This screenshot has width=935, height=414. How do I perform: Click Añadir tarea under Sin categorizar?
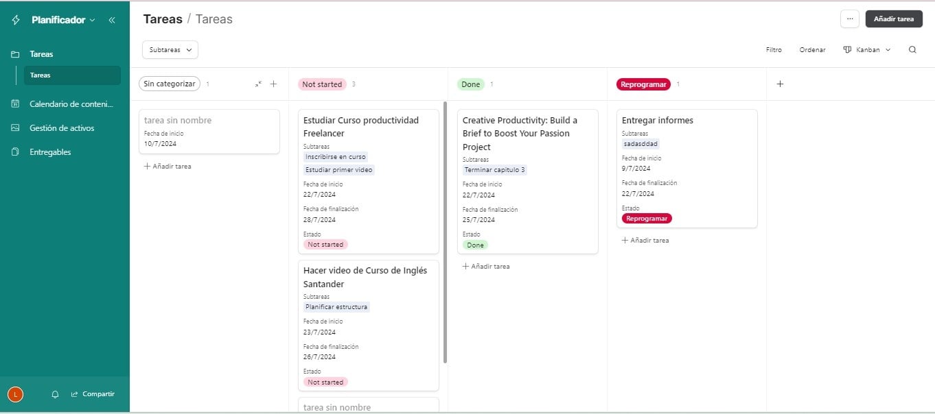tap(168, 167)
